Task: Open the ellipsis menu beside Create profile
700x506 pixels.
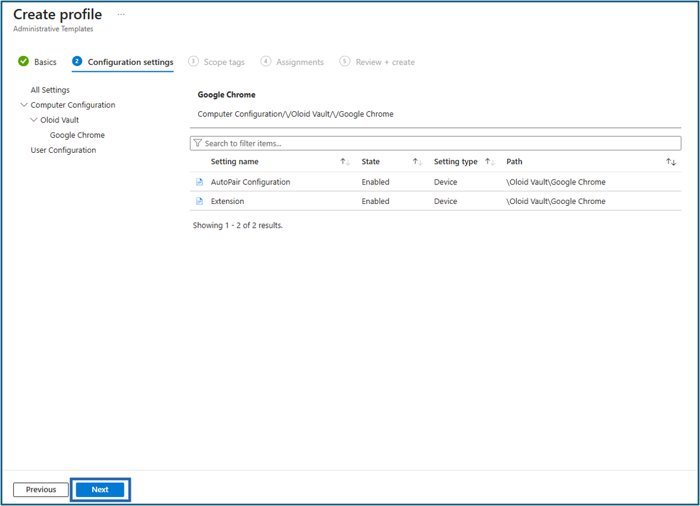Action: (x=121, y=14)
